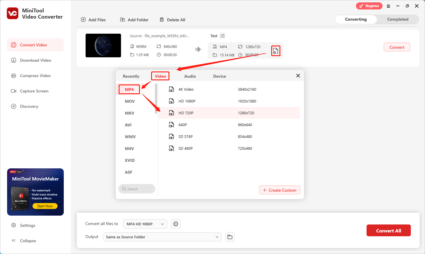Expand the Output folder dropdown

click(162, 237)
